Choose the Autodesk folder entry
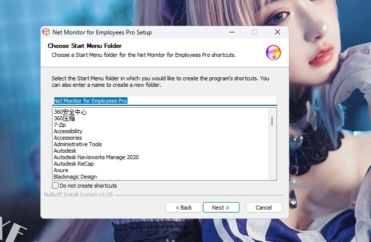Image resolution: width=371 pixels, height=242 pixels. point(64,151)
